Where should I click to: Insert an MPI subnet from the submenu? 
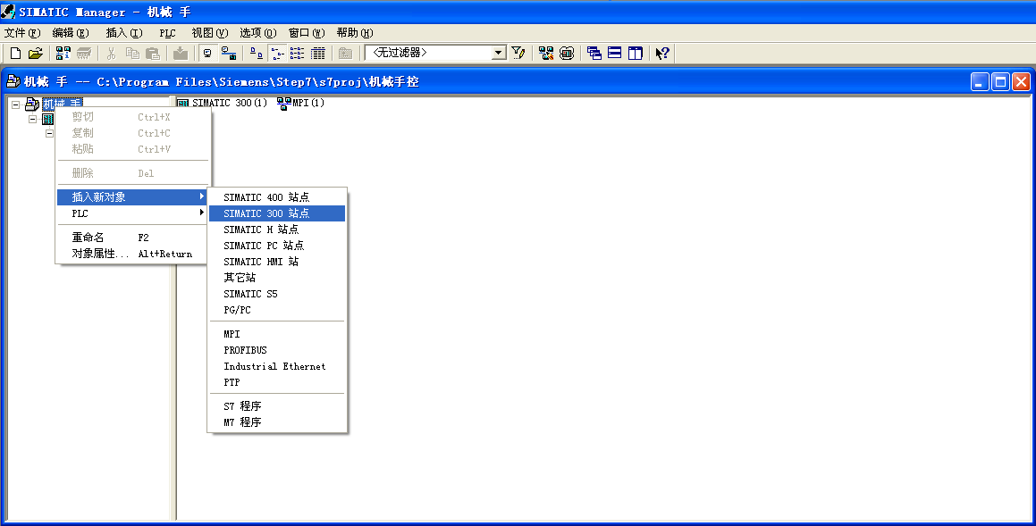277,334
